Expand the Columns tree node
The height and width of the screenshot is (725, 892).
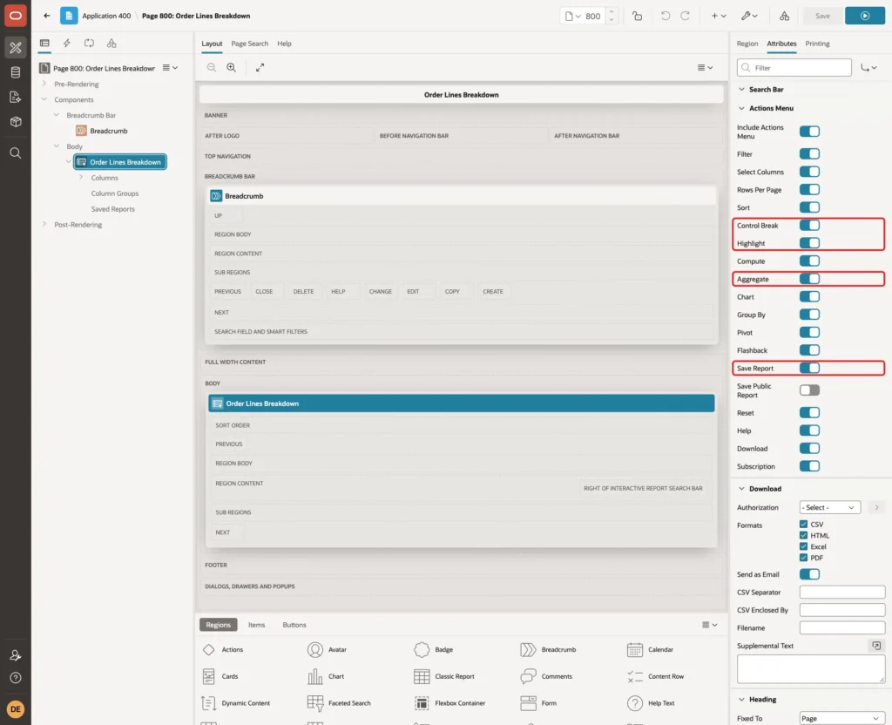point(81,178)
